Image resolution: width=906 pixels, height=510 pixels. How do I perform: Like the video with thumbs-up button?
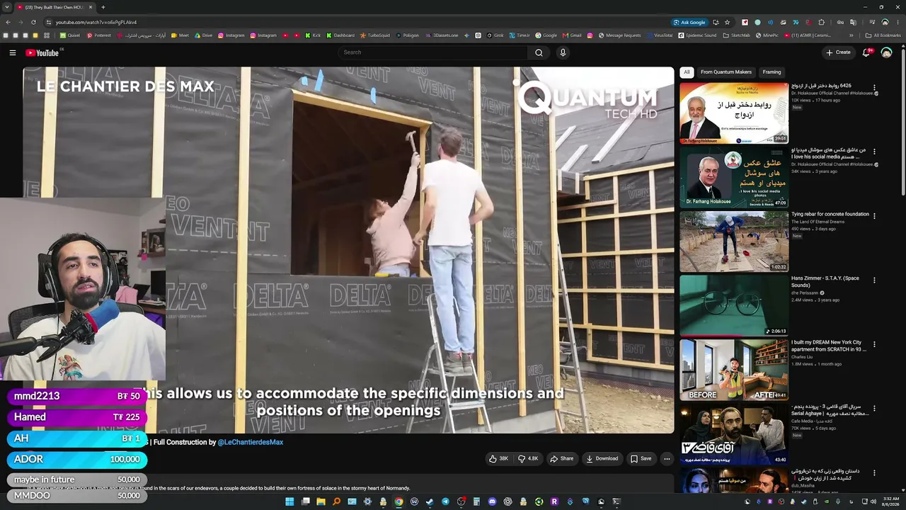(x=498, y=459)
